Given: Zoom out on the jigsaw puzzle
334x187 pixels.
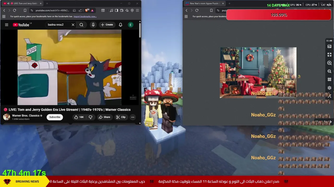Looking at the screenshot, I should tap(329, 71).
